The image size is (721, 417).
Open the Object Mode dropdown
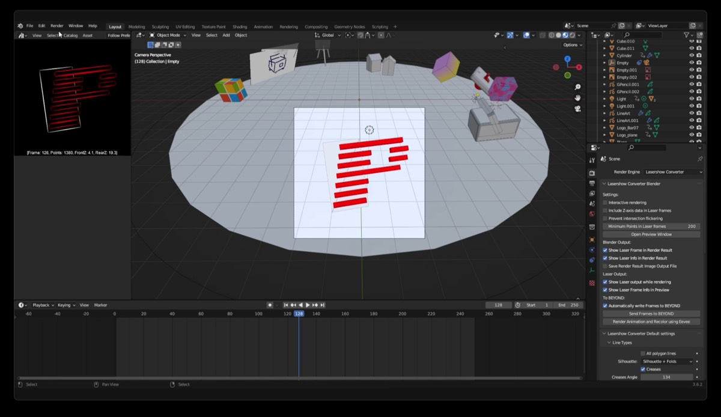(168, 35)
